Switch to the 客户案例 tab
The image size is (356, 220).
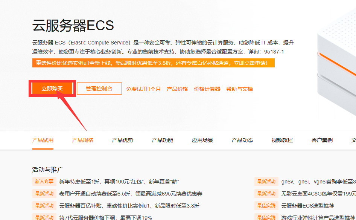pos(322,140)
